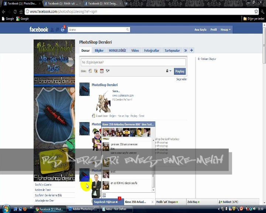Open the PhotoShop Dersleri page cover image
The width and height of the screenshot is (266, 213).
(54, 111)
